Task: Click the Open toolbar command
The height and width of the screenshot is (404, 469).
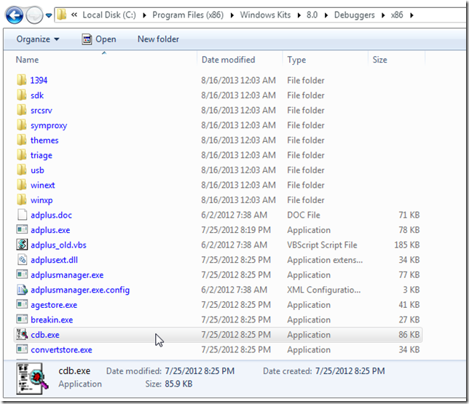Action: (x=99, y=39)
